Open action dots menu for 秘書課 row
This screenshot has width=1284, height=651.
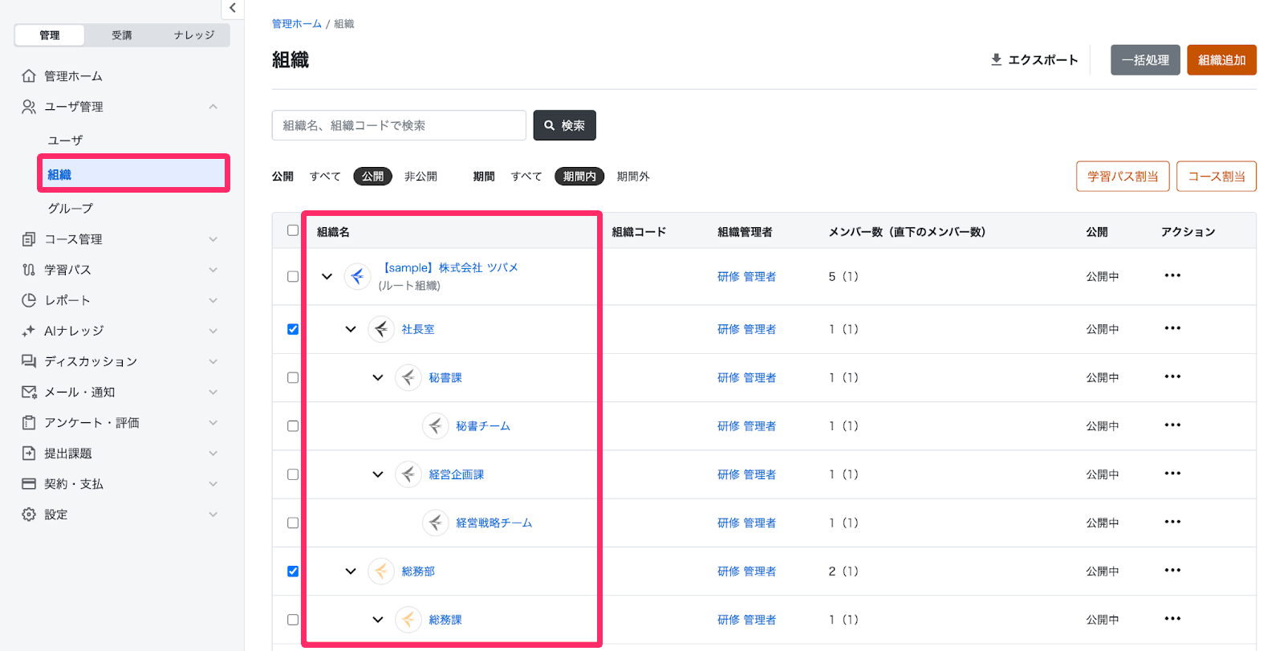[1172, 376]
